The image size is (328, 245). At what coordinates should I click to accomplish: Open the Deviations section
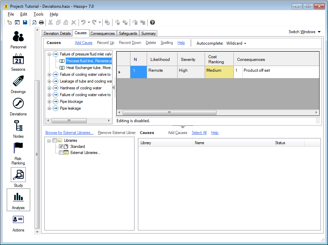coord(18,104)
